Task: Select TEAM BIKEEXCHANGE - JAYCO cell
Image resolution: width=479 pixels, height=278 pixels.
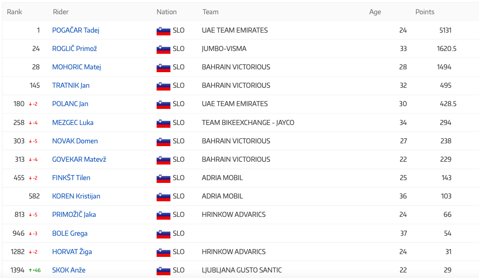Action: click(248, 123)
